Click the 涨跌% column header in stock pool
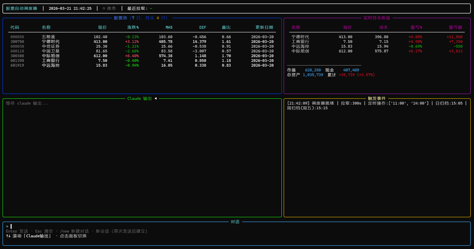474x249 pixels. (x=133, y=27)
